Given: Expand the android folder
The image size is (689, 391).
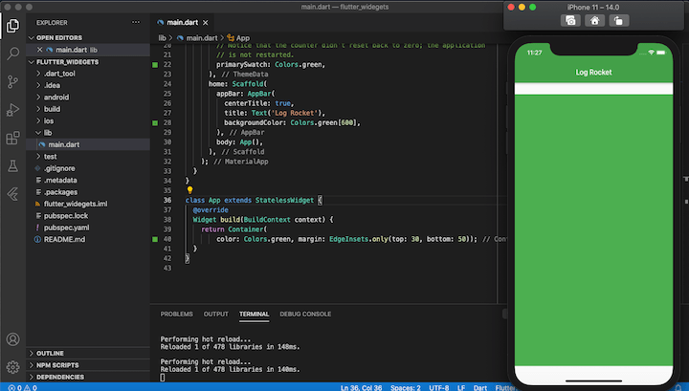Looking at the screenshot, I should pos(56,97).
